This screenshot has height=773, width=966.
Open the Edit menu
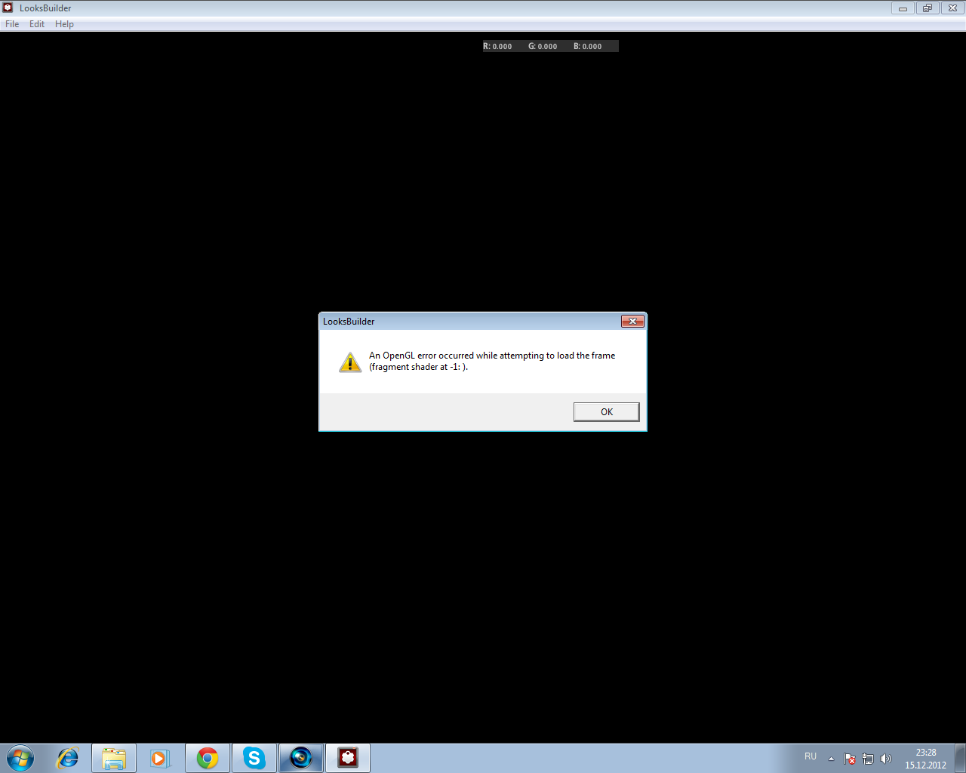click(37, 24)
